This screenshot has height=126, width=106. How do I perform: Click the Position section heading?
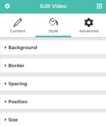coord(18,102)
